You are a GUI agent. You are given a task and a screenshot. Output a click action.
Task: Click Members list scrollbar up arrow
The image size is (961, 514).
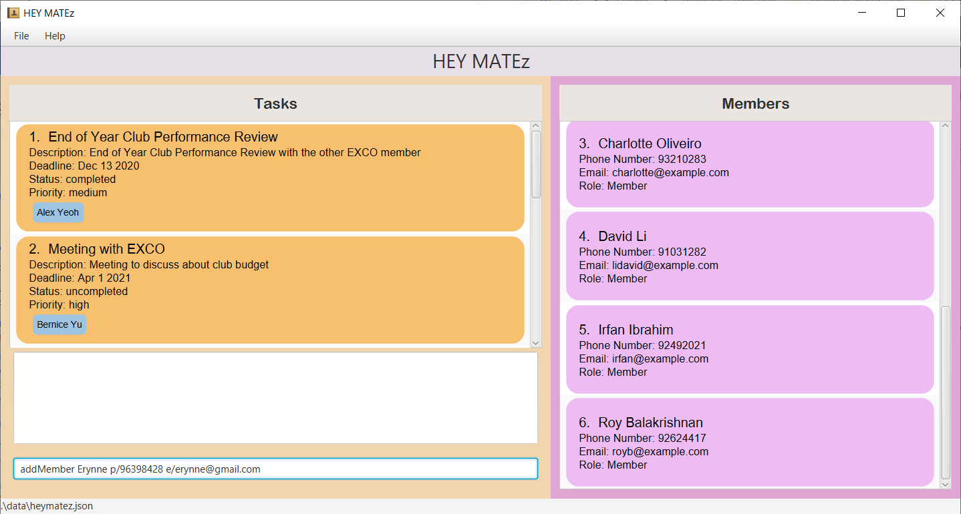pyautogui.click(x=945, y=125)
